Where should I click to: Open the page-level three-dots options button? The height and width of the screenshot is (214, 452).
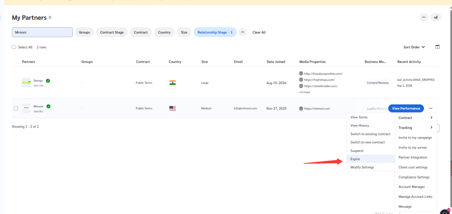point(424,17)
